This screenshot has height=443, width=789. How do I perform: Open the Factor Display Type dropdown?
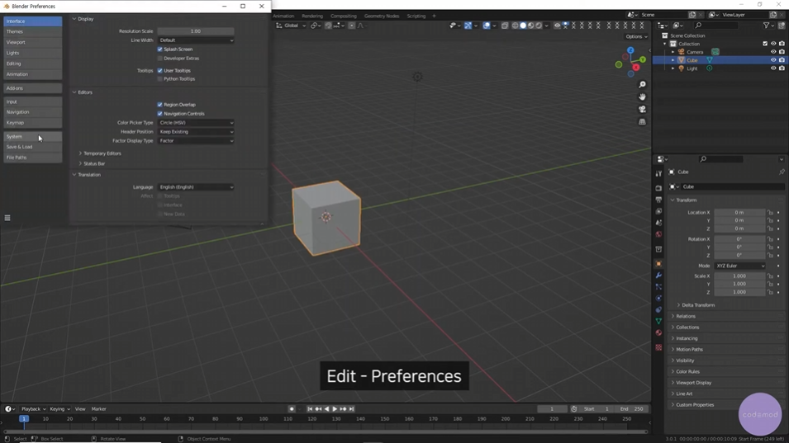[x=196, y=140]
